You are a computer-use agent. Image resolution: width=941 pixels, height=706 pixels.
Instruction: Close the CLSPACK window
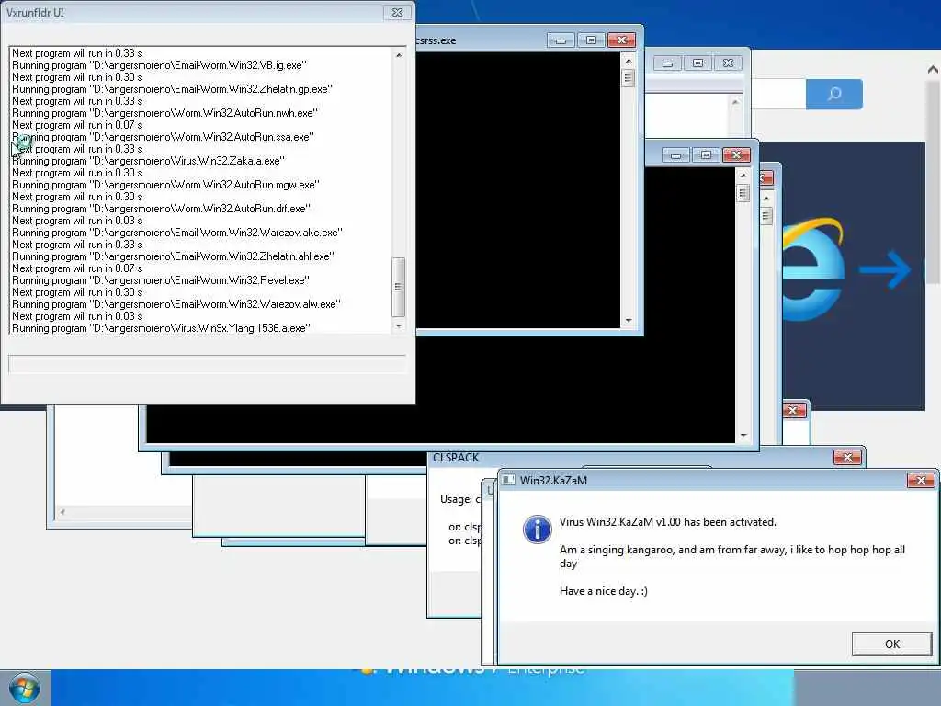tap(848, 458)
